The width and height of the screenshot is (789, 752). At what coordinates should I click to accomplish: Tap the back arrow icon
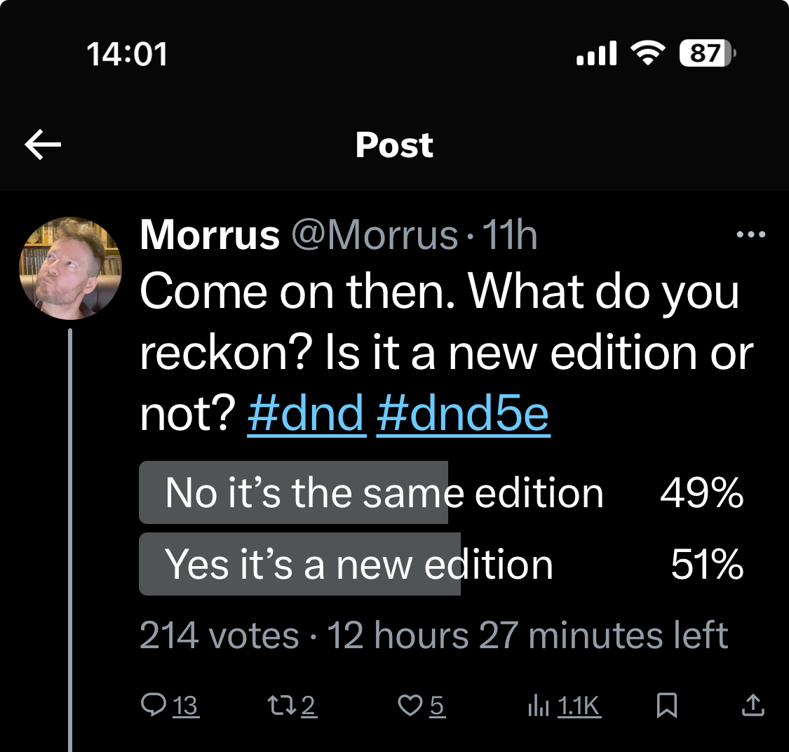[x=43, y=145]
